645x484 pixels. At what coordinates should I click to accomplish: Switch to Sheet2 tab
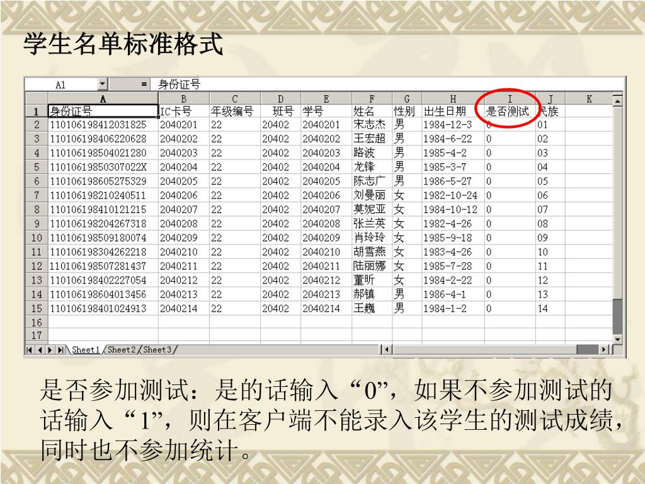tap(122, 350)
